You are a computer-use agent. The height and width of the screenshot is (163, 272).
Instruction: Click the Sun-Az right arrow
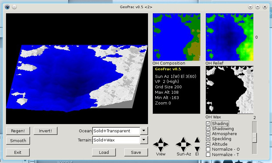pyautogui.click(x=188, y=145)
